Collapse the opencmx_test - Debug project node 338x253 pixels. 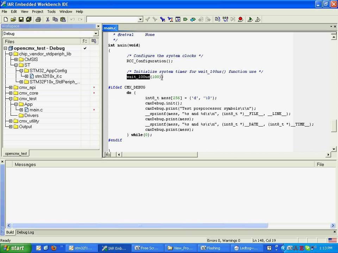click(6, 48)
